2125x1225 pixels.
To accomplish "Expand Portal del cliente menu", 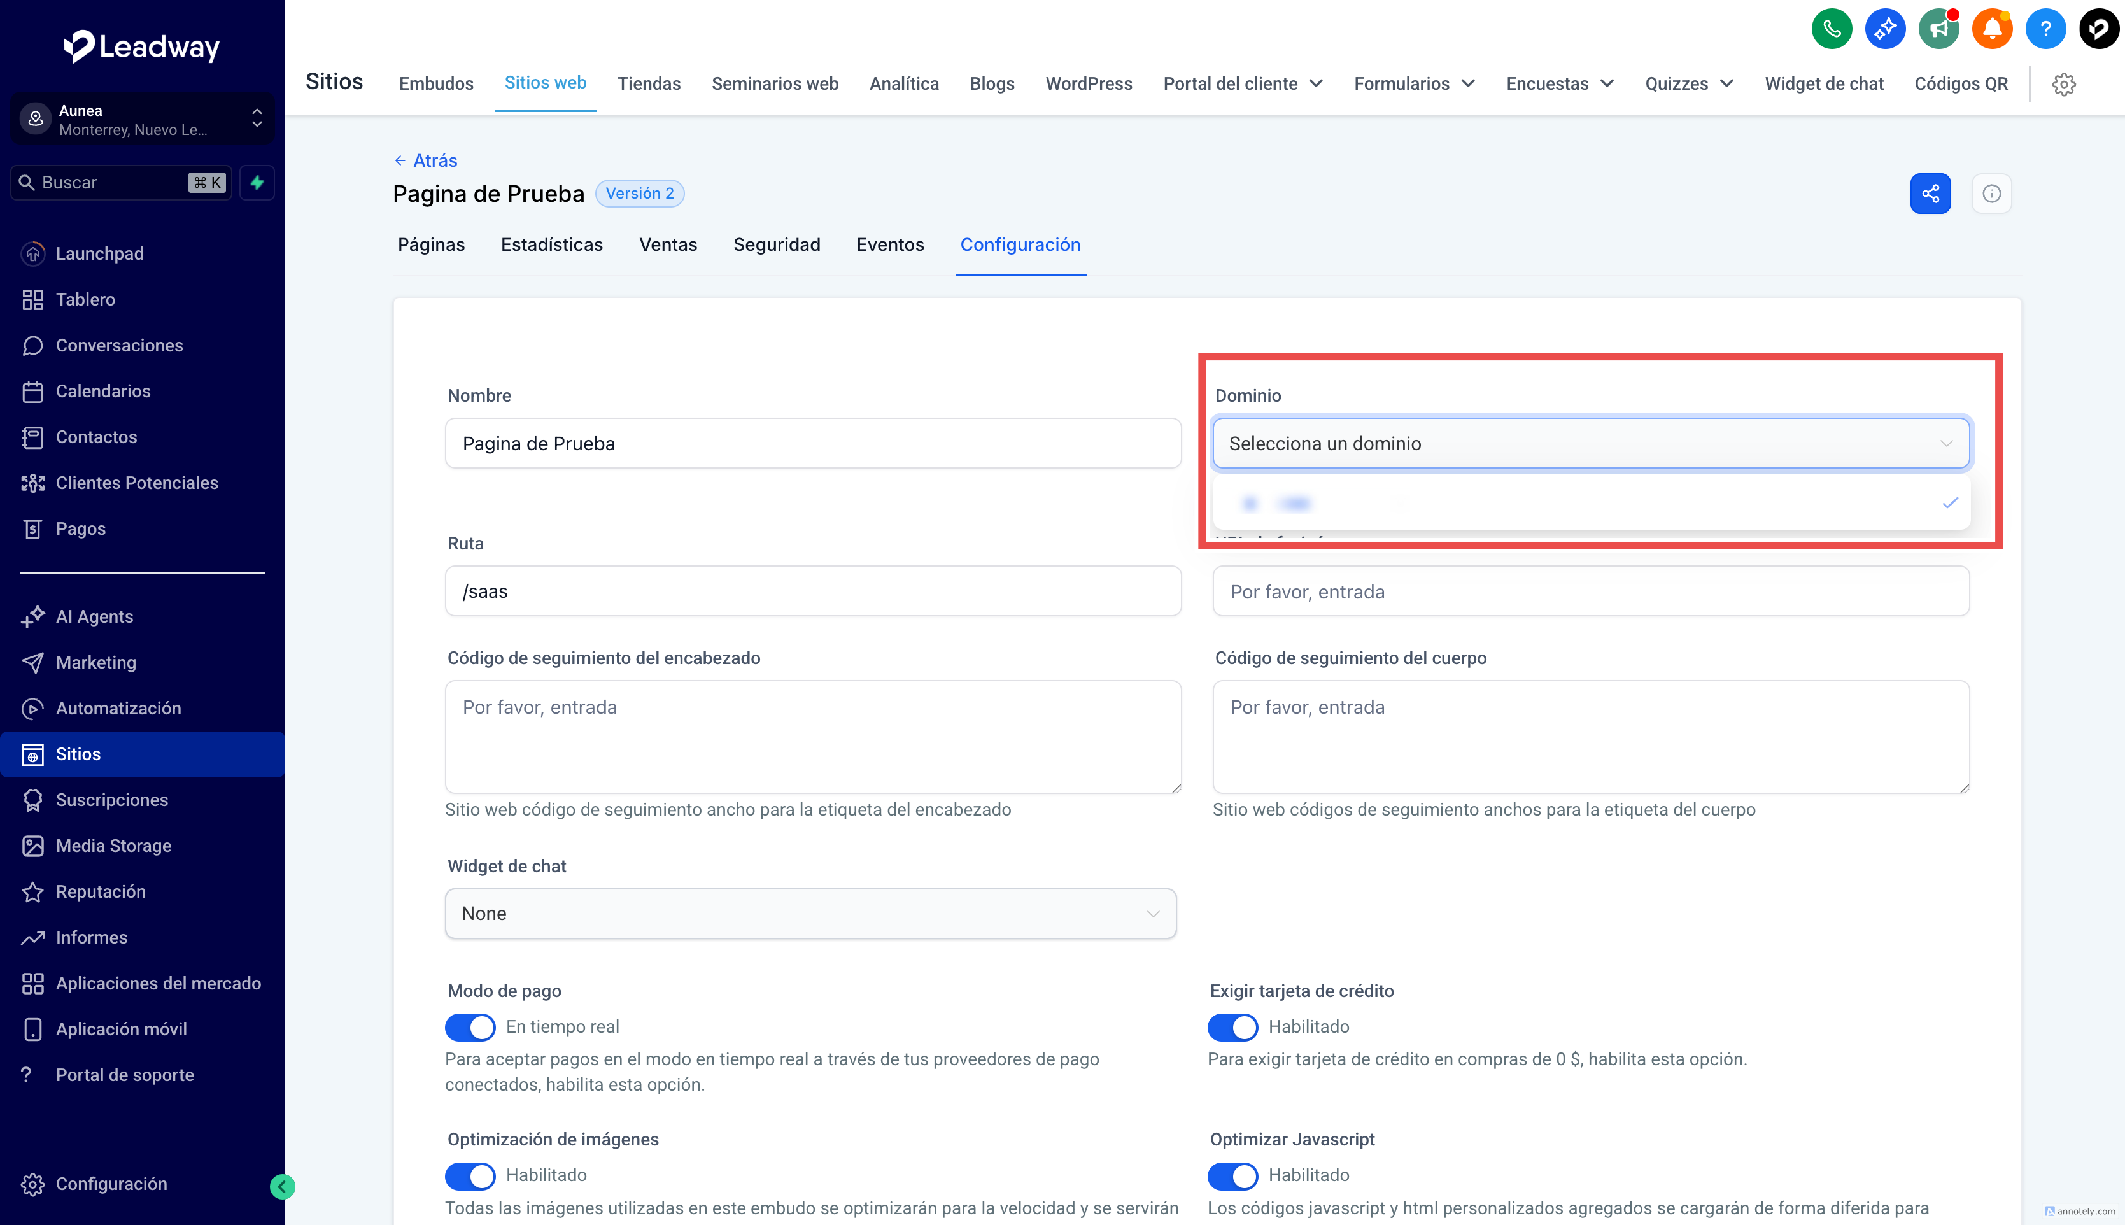I will (1243, 84).
